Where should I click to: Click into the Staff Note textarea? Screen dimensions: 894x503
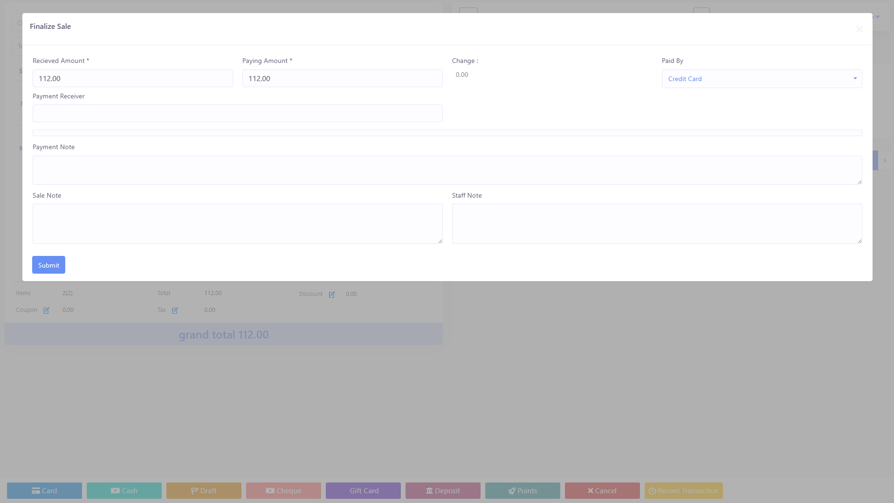pos(657,224)
